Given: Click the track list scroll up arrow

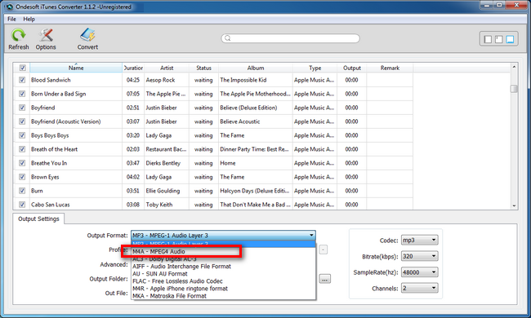Looking at the screenshot, I should 514,67.
